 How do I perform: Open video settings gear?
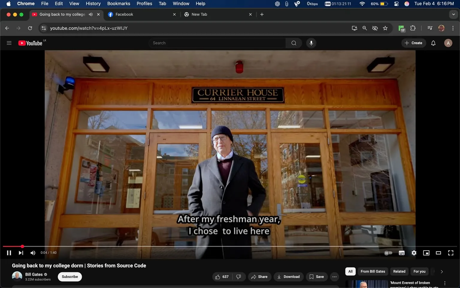coord(414,253)
